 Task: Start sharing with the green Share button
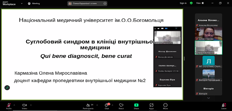tap(136, 105)
